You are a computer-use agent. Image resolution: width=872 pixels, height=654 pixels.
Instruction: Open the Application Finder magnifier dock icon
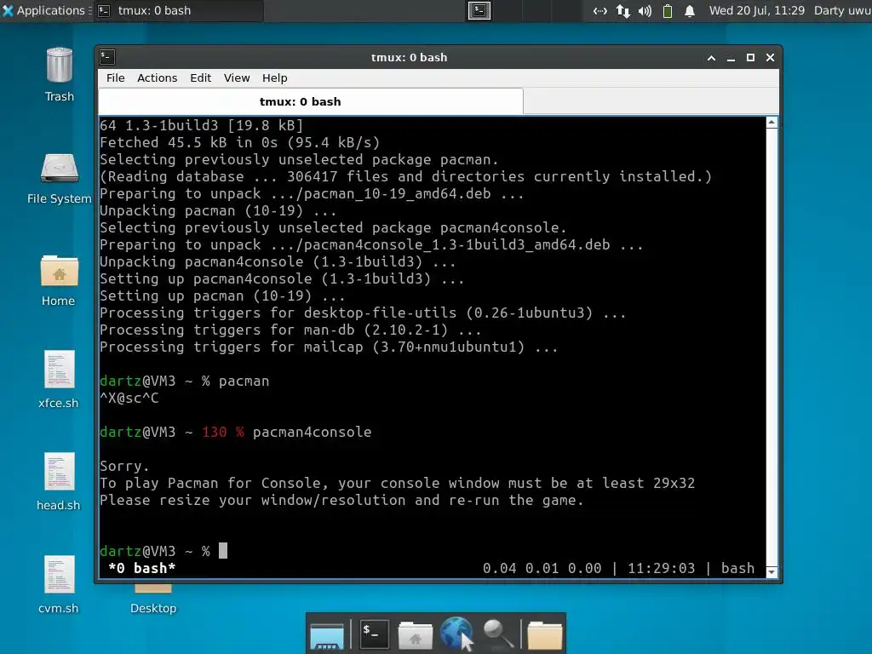(497, 634)
